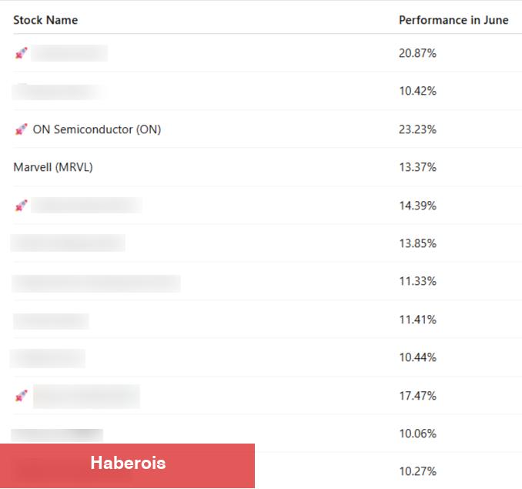The image size is (522, 489).
Task: Select the 10.44% performance value
Action: 417,357
